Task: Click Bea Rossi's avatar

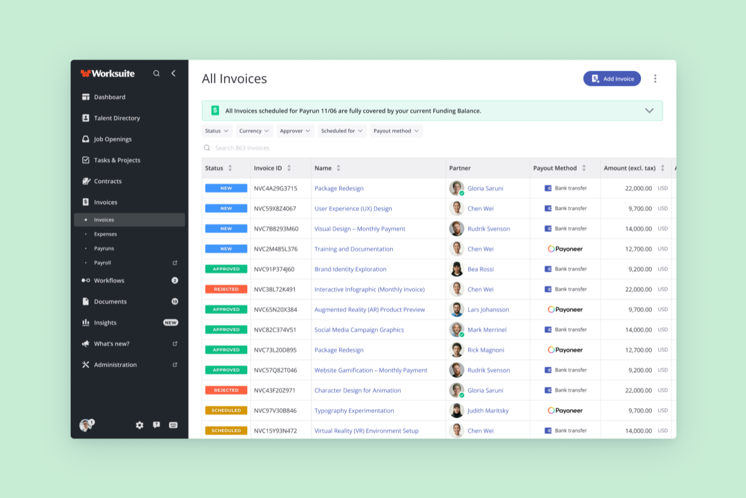Action: point(457,269)
